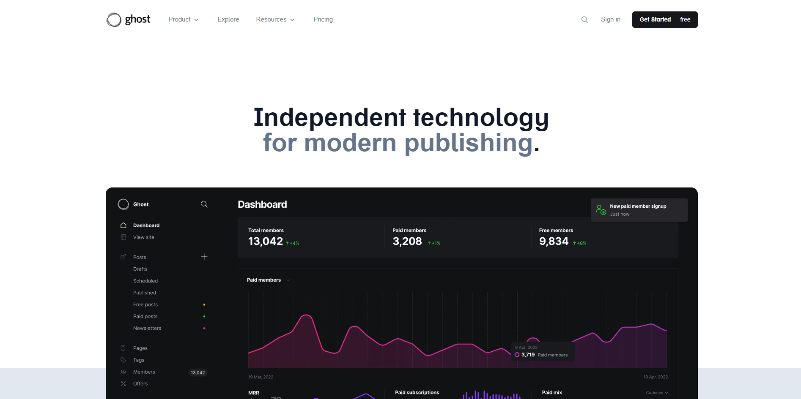Image resolution: width=801 pixels, height=399 pixels.
Task: Click the Ghost logo in the header
Action: click(x=129, y=19)
